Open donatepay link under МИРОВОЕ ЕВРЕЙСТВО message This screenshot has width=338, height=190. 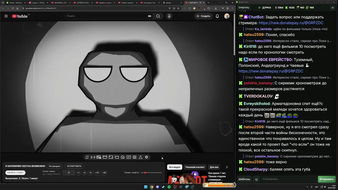tap(271, 71)
